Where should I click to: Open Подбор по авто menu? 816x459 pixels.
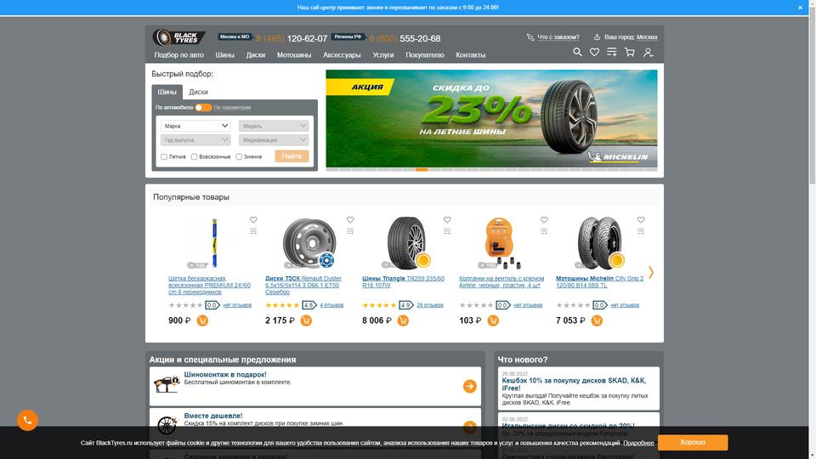click(179, 54)
